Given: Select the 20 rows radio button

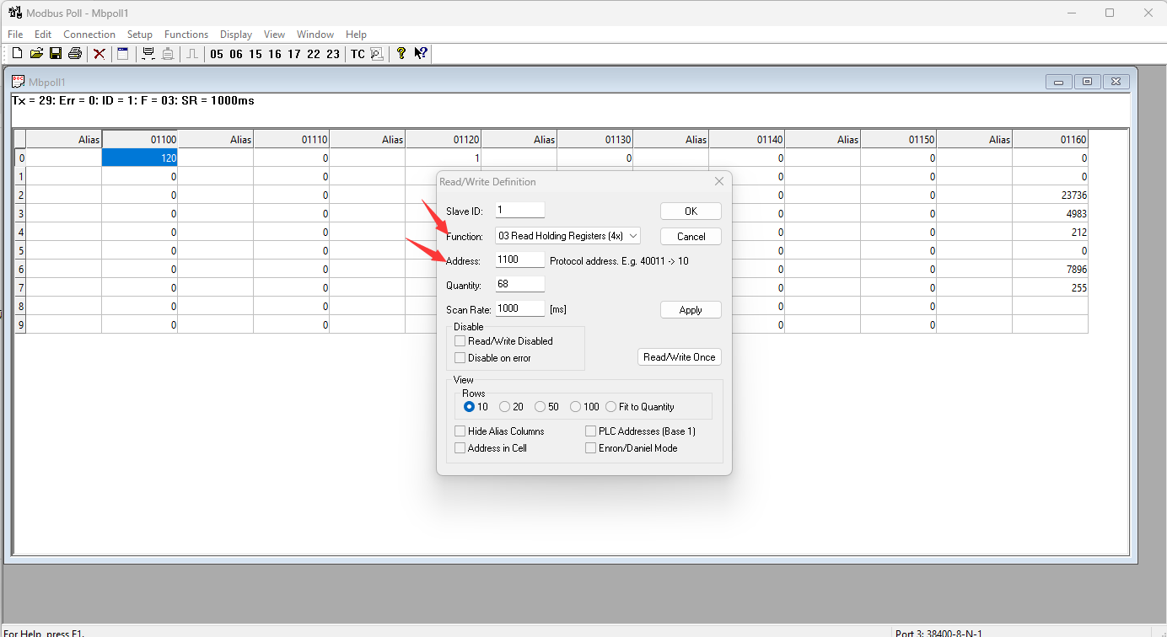Looking at the screenshot, I should coord(504,407).
